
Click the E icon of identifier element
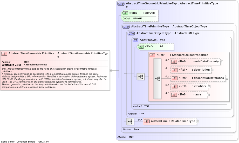click(175, 86)
